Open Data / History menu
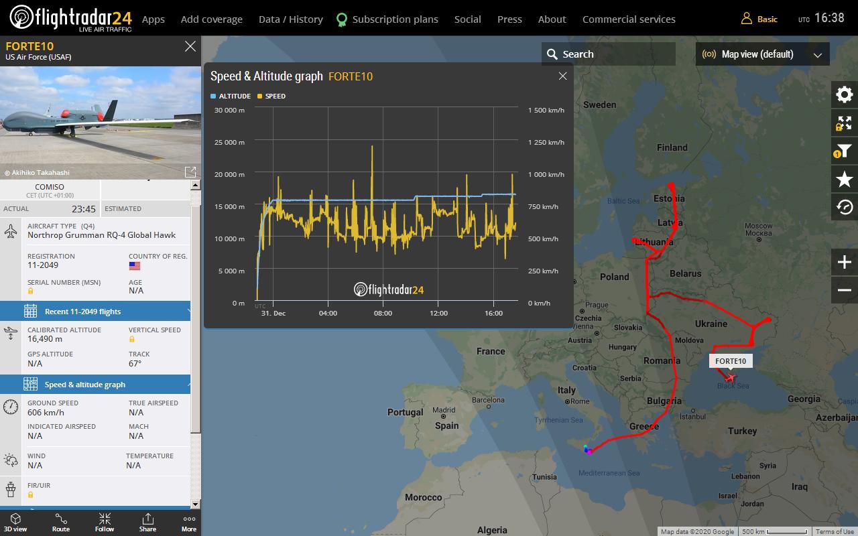 291,19
